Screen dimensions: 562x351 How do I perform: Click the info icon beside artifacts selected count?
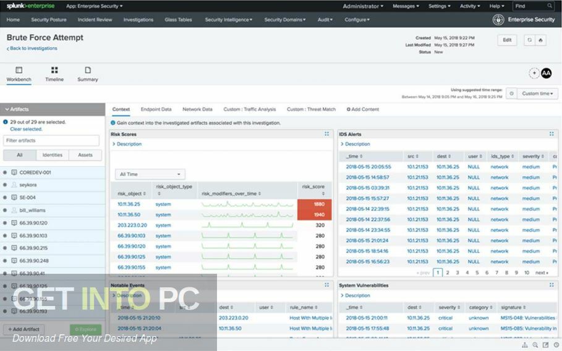point(6,122)
